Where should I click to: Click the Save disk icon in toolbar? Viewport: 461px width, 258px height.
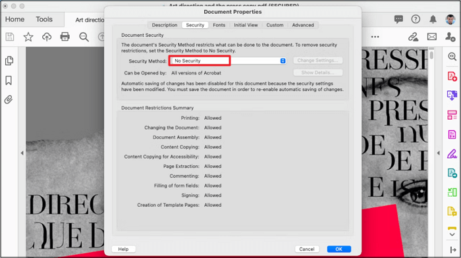[10, 37]
